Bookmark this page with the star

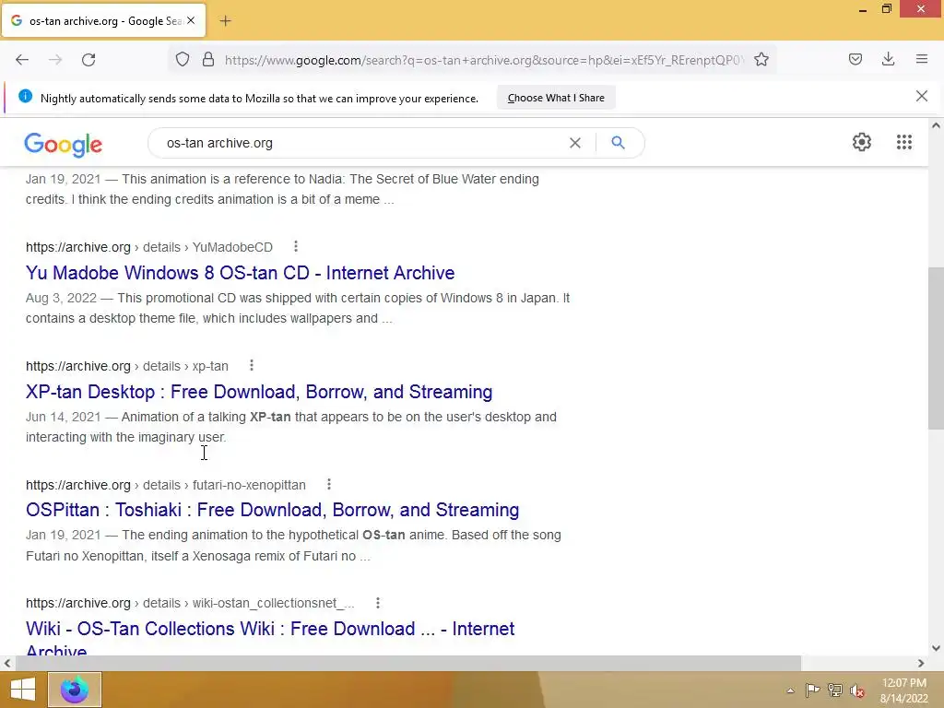point(761,60)
